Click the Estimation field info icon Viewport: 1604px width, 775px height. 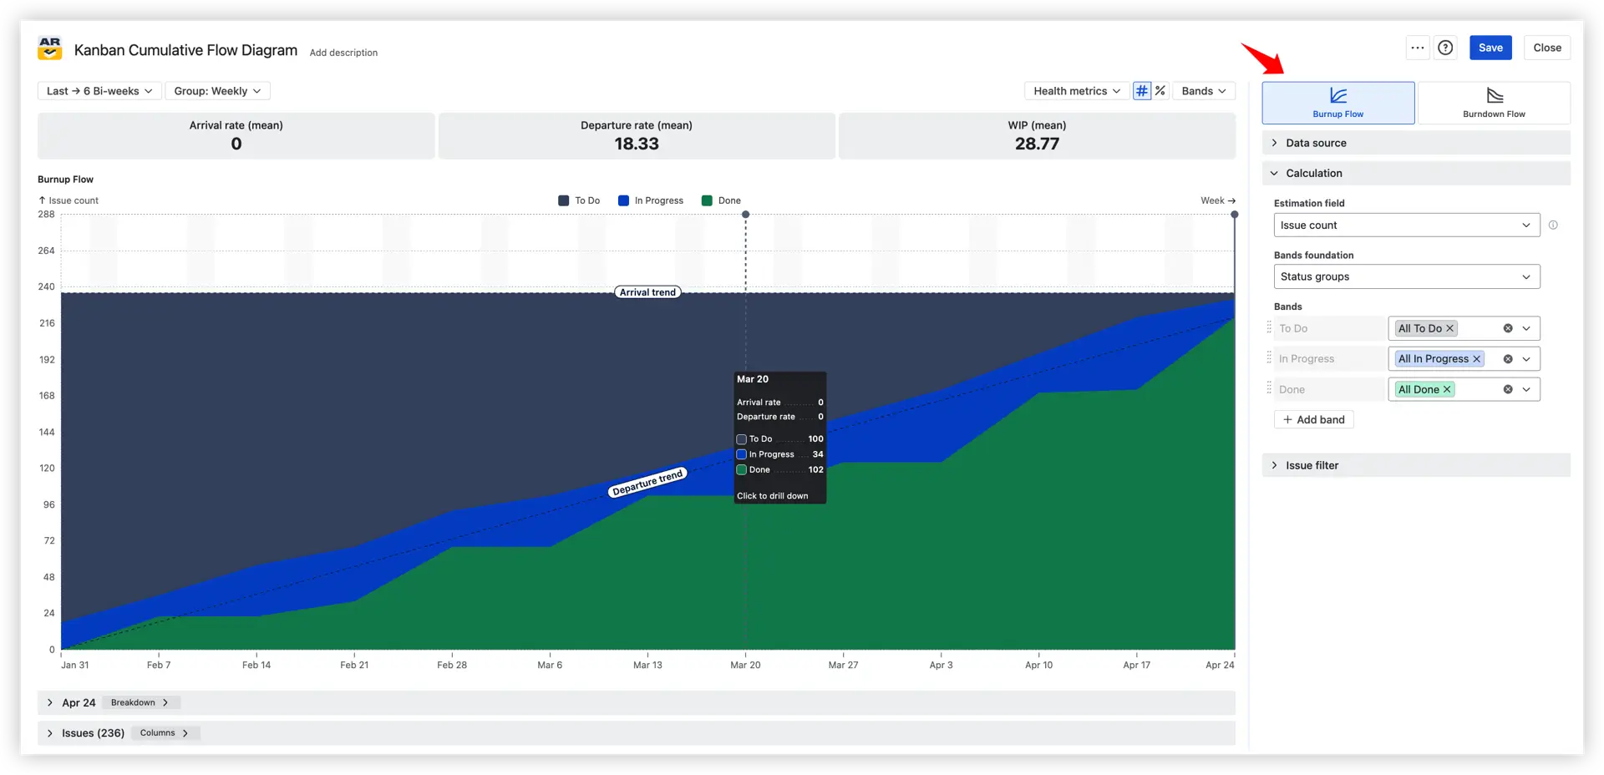pyautogui.click(x=1553, y=225)
